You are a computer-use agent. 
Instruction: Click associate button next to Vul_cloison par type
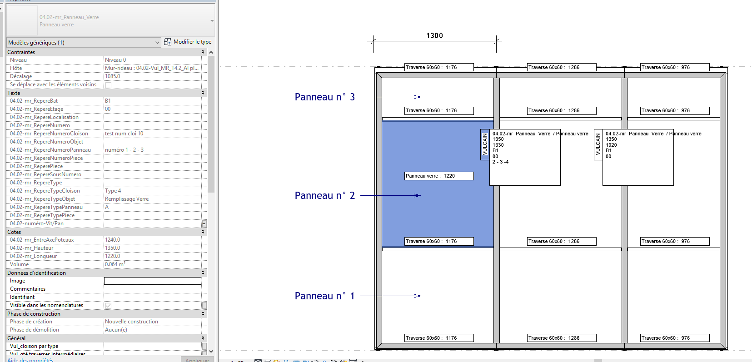tap(204, 346)
